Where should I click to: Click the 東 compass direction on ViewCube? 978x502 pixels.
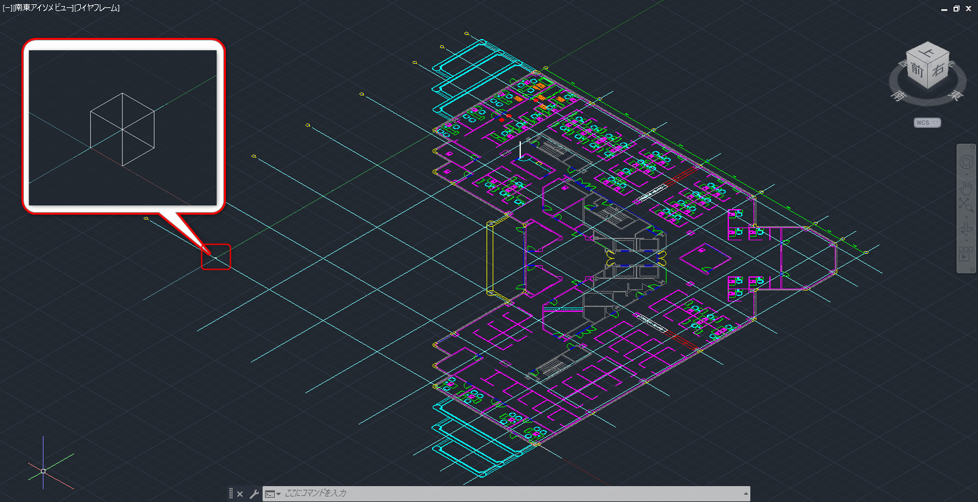coord(955,96)
